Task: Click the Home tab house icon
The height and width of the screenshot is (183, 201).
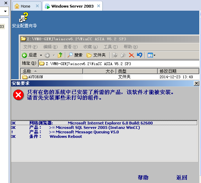Action: tap(17, 6)
